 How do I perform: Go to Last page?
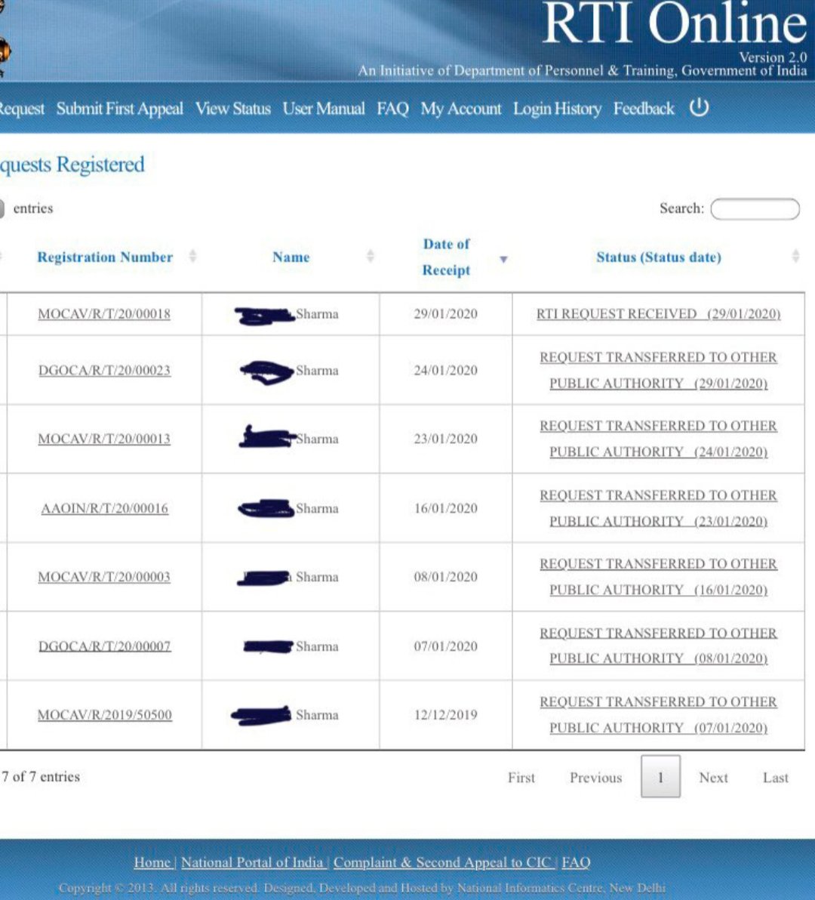776,778
